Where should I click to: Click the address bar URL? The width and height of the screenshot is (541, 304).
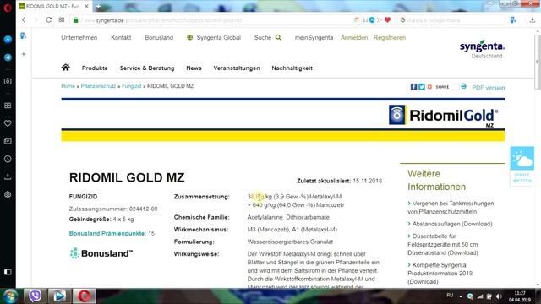click(163, 20)
